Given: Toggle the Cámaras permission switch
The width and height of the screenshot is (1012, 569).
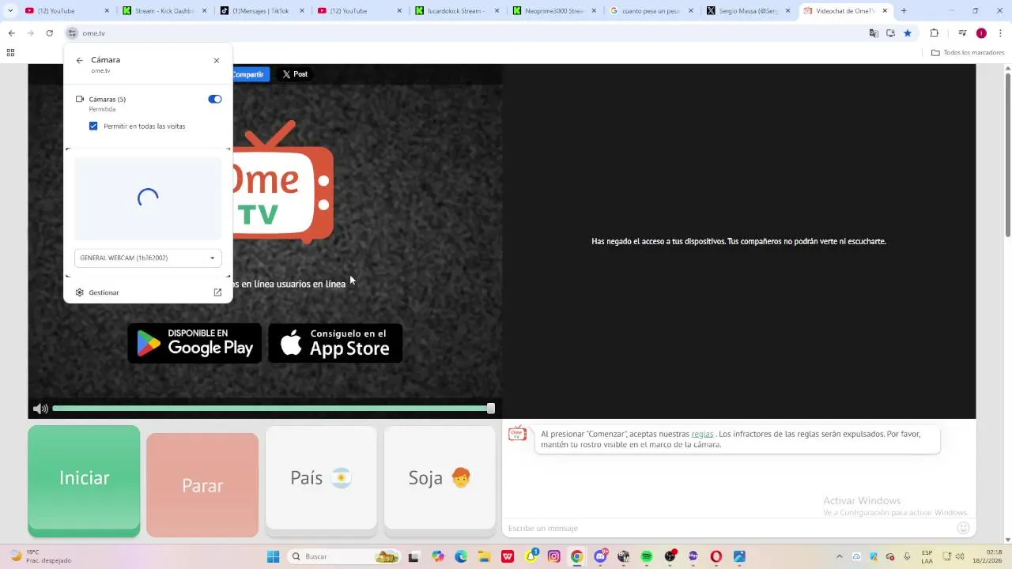Looking at the screenshot, I should pyautogui.click(x=215, y=99).
